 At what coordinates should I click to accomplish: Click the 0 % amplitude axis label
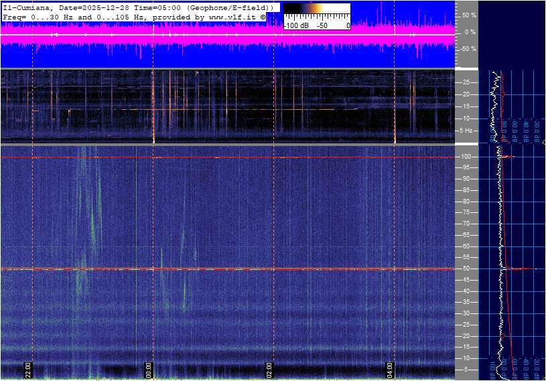point(470,31)
